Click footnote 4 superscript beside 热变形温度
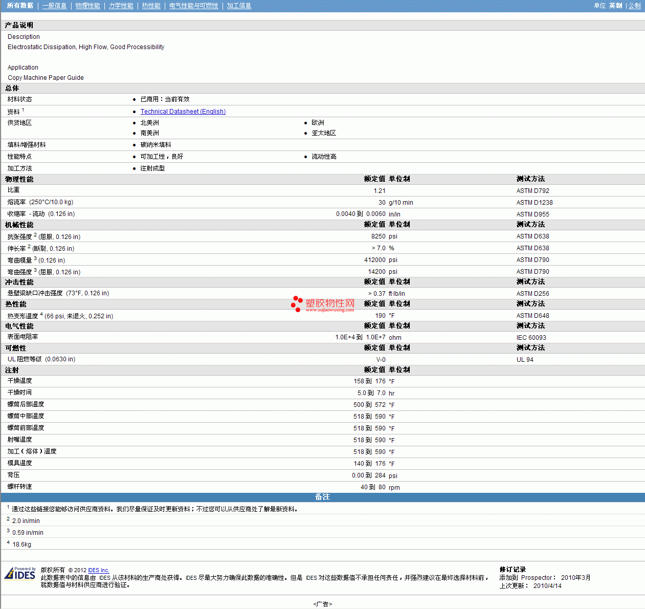The width and height of the screenshot is (645, 609). [x=41, y=314]
